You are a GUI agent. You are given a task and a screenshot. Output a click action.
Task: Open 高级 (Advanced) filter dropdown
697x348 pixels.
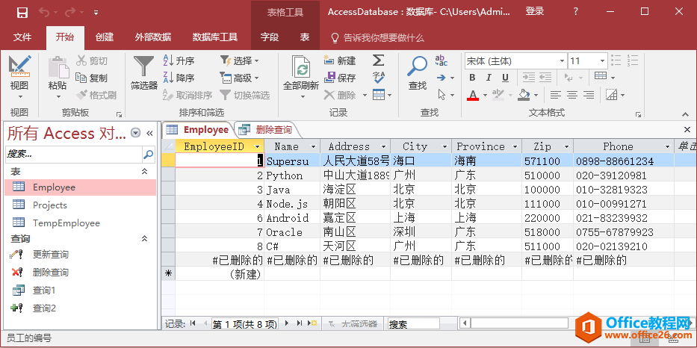coord(240,78)
